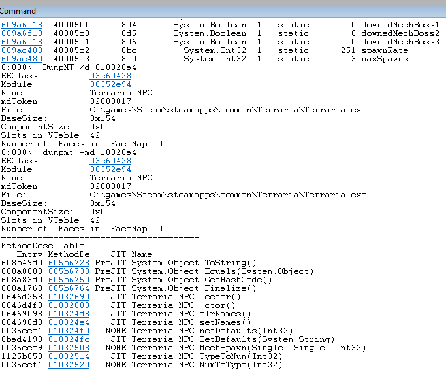
Task: Select the 'downedMechBoss3' field name
Action: 400,42
